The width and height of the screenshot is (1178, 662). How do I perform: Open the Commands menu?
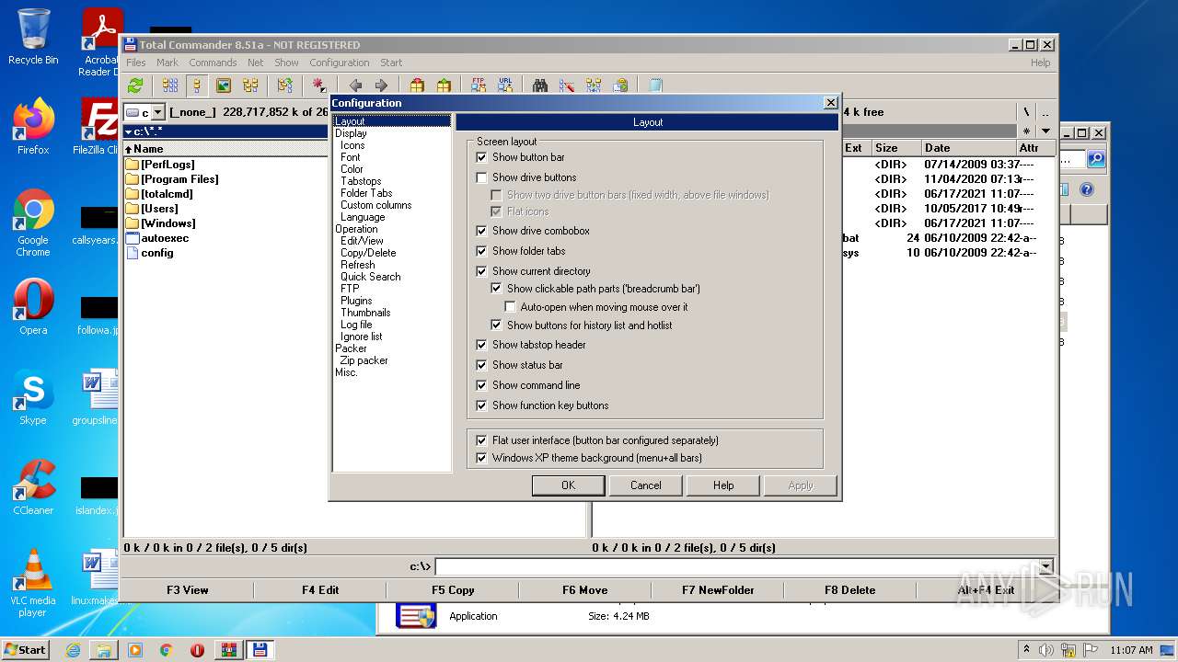tap(213, 63)
